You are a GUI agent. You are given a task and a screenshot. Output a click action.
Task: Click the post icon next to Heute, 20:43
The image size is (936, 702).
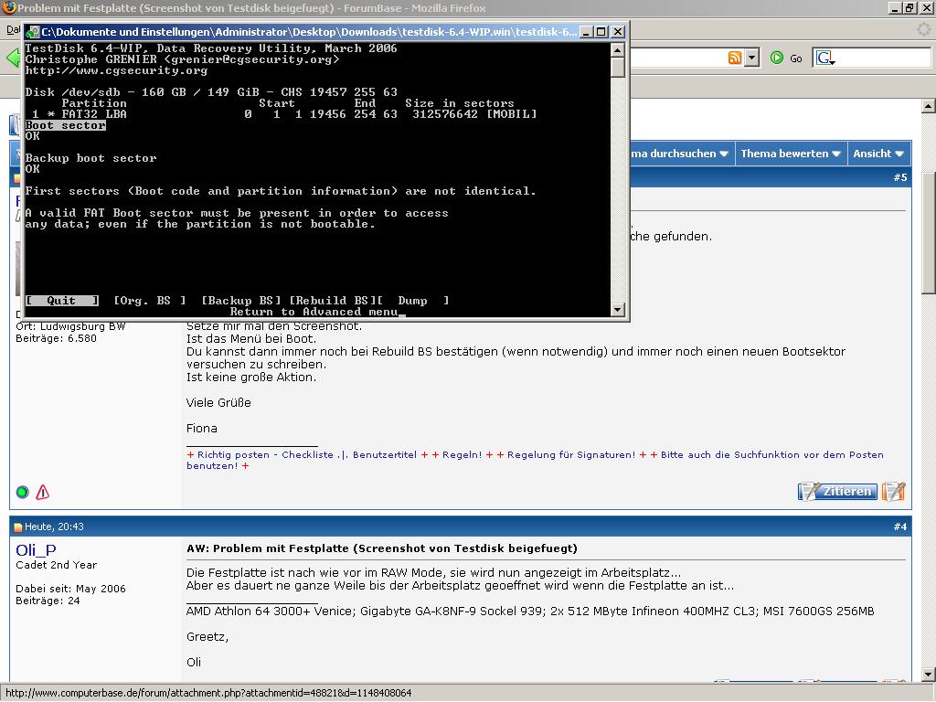tap(18, 527)
